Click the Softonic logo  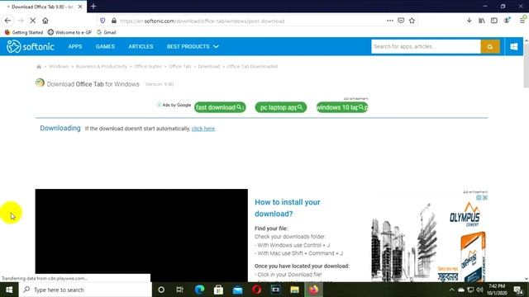[x=31, y=46]
